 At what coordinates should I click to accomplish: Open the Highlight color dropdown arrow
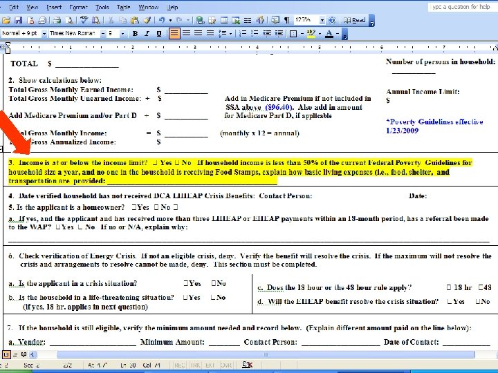[320, 33]
